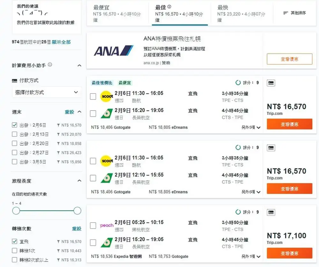Expand 另外6項 more offers
This screenshot has width=319, height=267.
click(x=251, y=192)
